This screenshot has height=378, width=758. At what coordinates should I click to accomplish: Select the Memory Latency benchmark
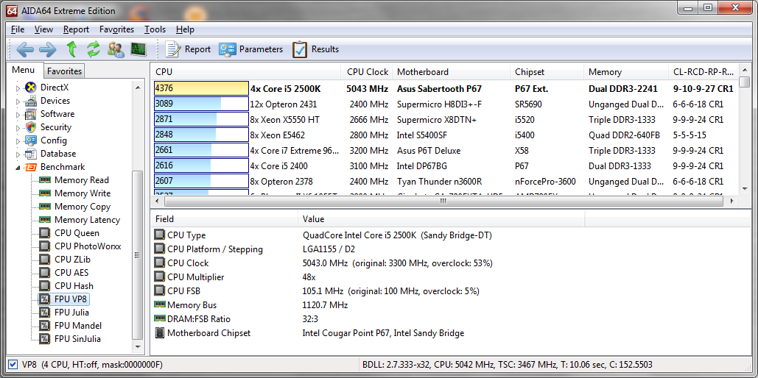click(x=80, y=220)
